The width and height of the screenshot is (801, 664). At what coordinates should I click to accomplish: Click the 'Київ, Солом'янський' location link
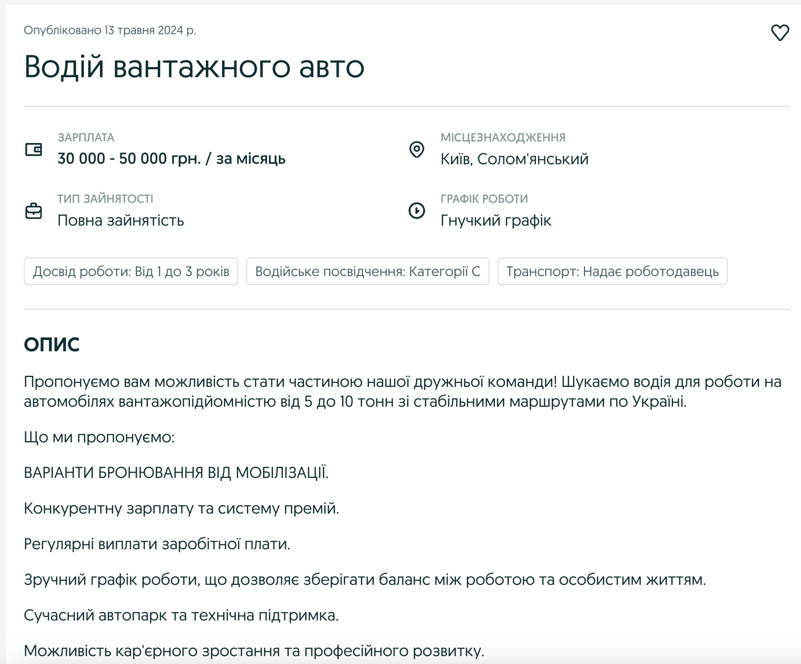(x=514, y=159)
